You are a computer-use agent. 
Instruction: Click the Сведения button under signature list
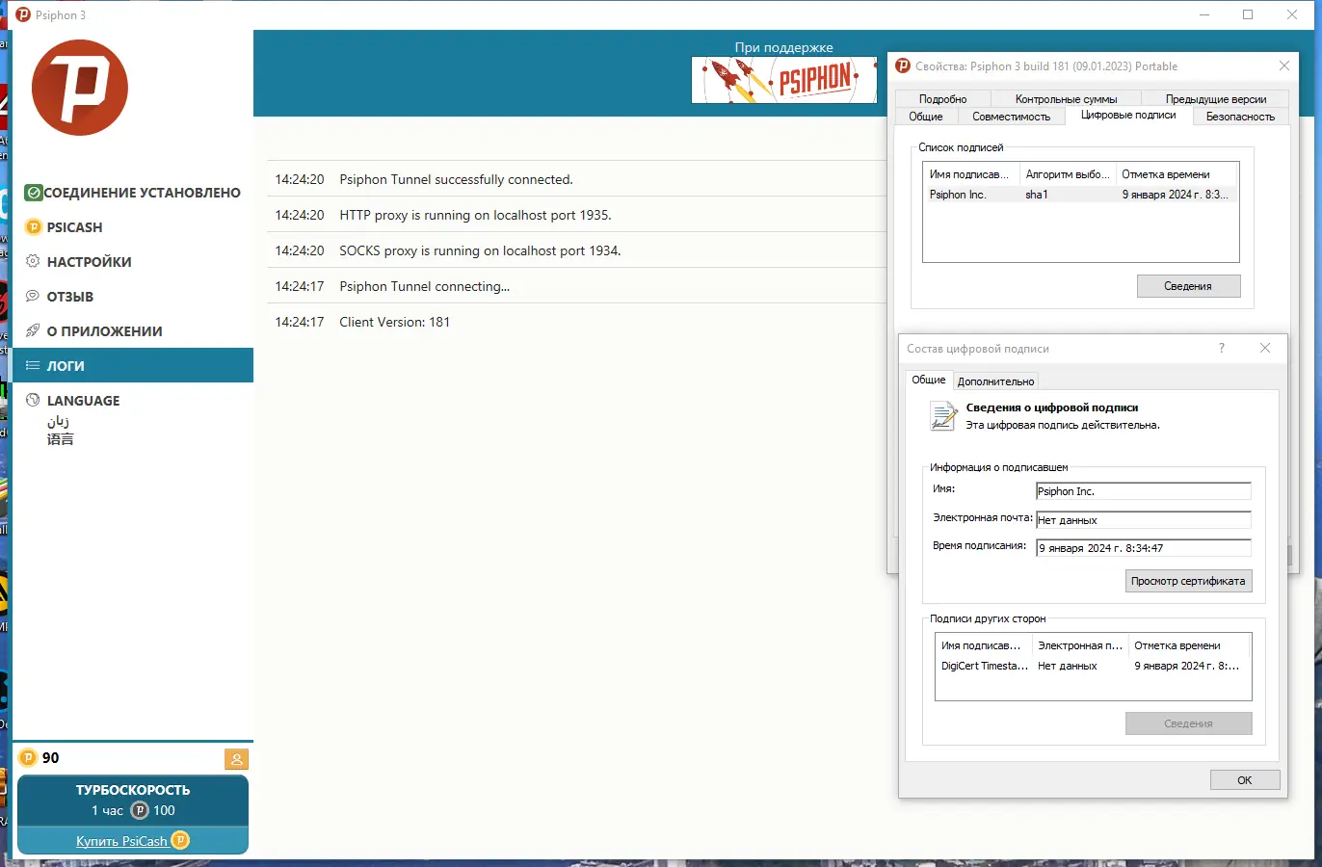tap(1188, 286)
